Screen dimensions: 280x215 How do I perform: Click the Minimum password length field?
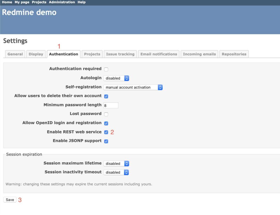coord(111,105)
